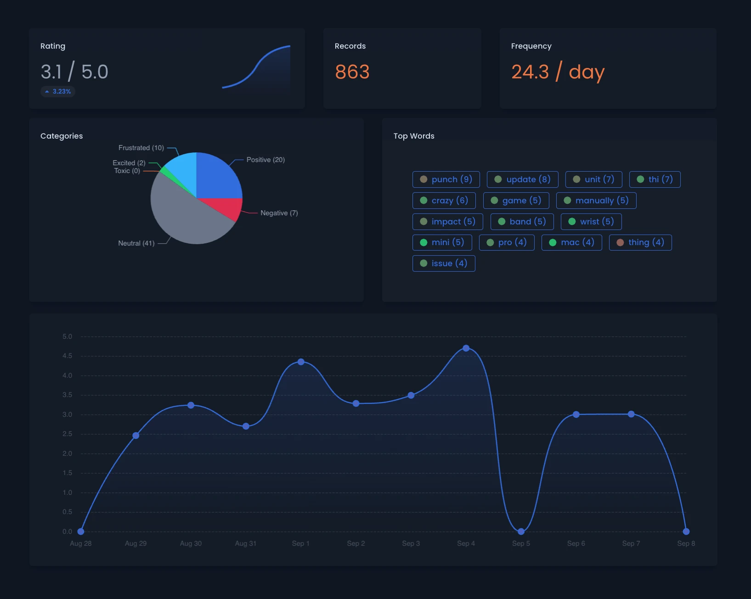
Task: Click the up-arrow 3.23% rating change badge
Action: coord(58,91)
